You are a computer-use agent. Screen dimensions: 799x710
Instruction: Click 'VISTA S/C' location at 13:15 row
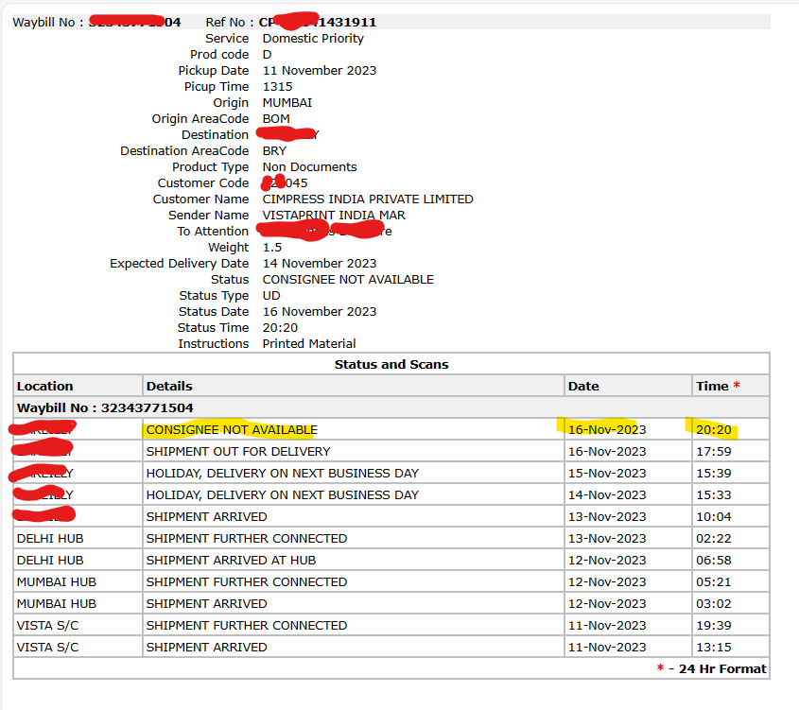pyautogui.click(x=47, y=648)
